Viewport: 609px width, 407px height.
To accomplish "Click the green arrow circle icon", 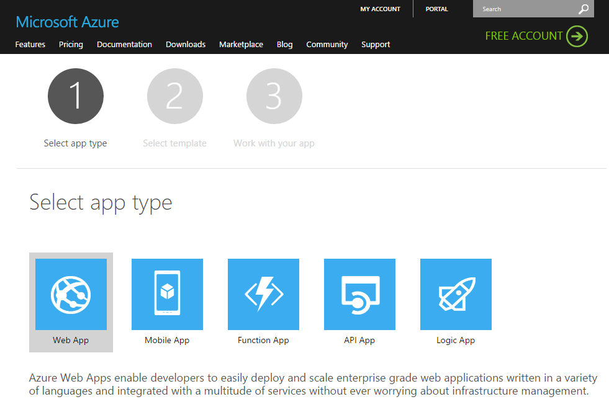I will [x=577, y=36].
